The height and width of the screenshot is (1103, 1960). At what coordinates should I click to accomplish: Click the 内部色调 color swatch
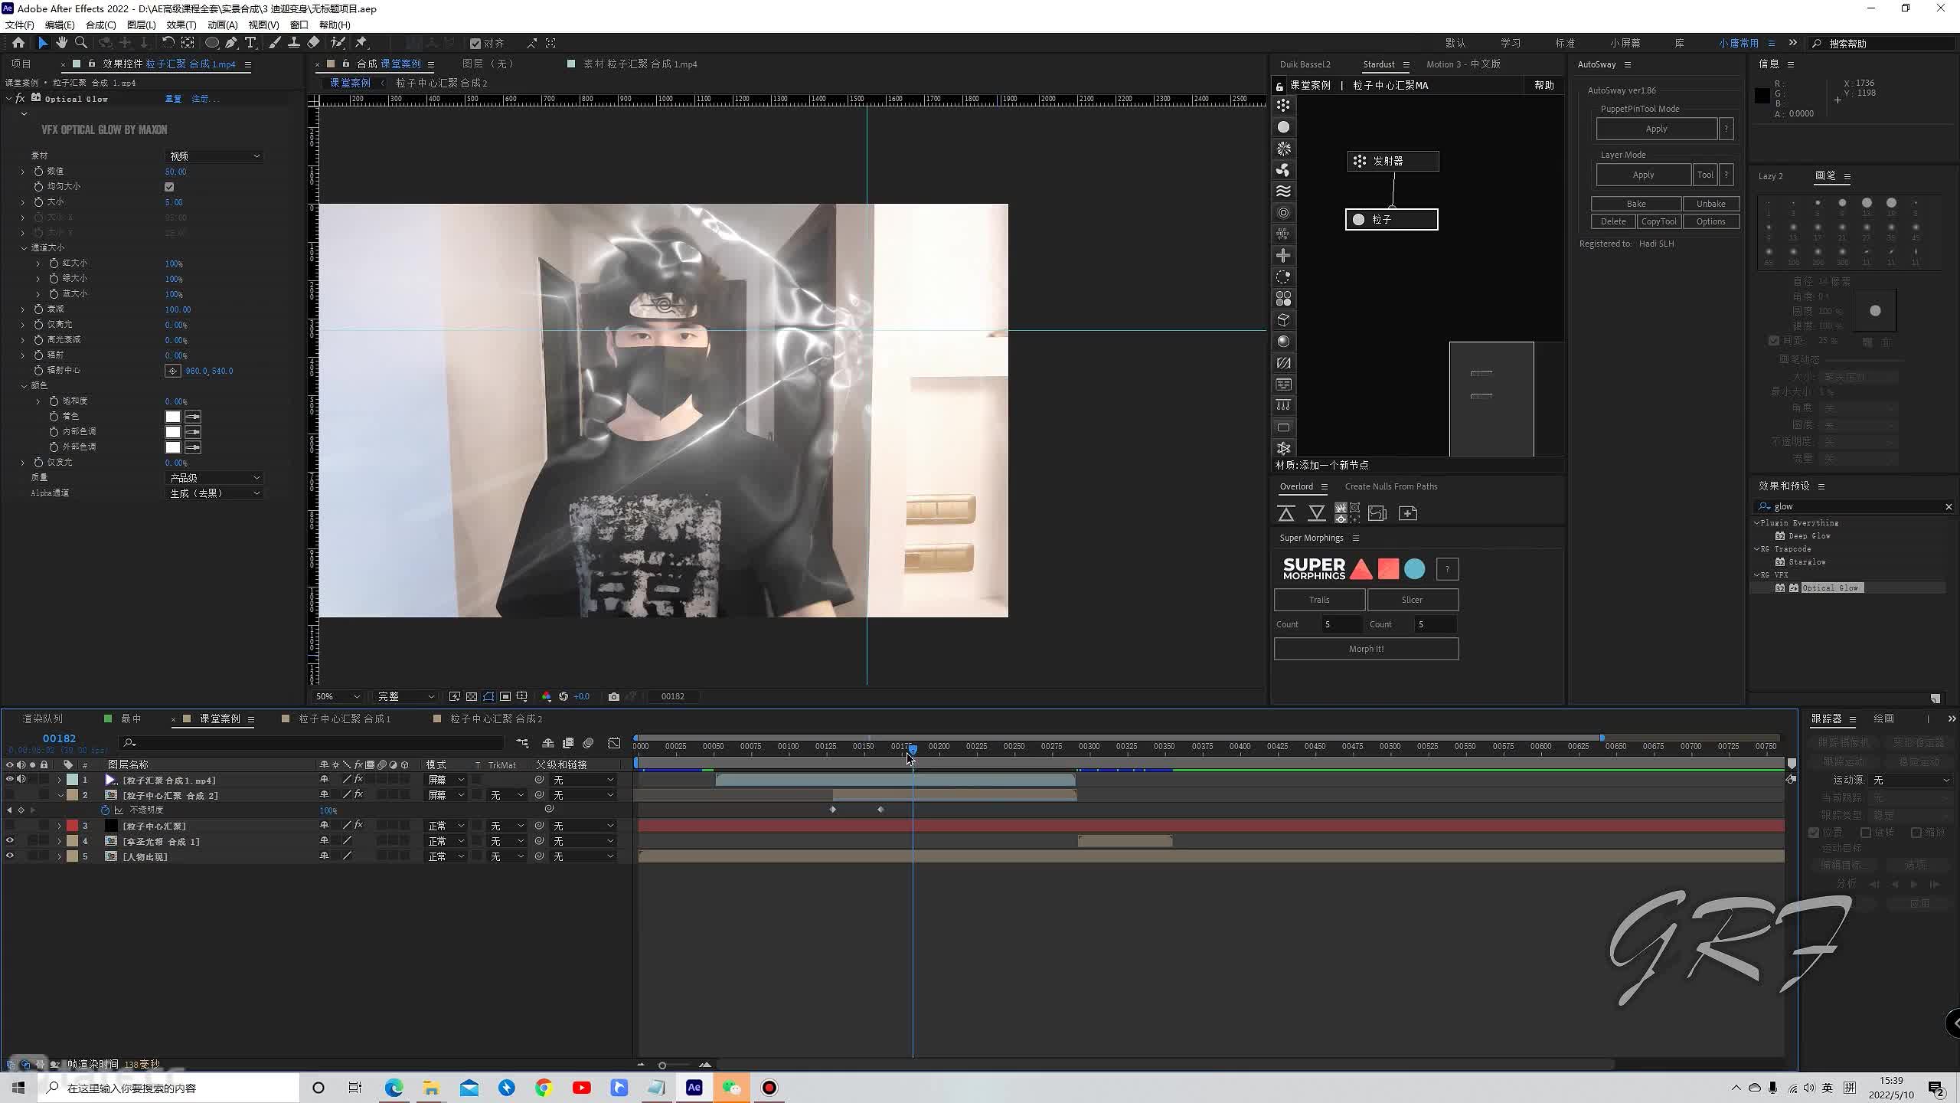pos(173,432)
